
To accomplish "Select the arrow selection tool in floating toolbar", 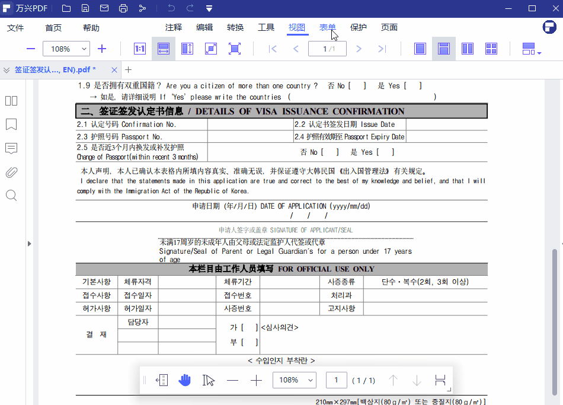I will [x=209, y=380].
